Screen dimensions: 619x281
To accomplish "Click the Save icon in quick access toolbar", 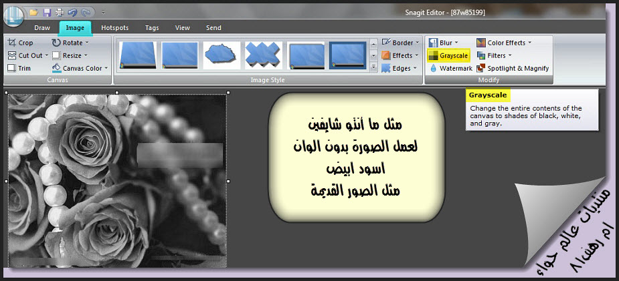I will [x=46, y=12].
